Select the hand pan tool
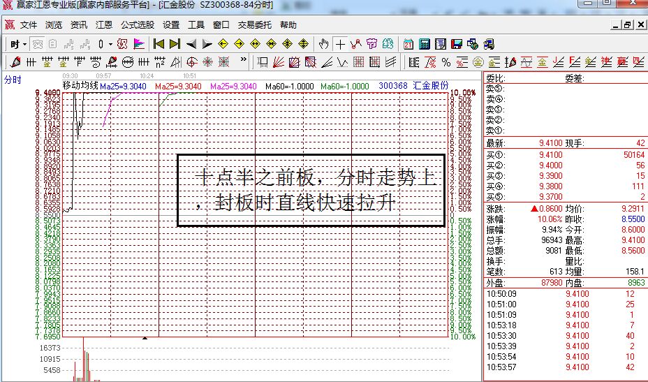Screen dimensions: 648x382 click(324, 44)
